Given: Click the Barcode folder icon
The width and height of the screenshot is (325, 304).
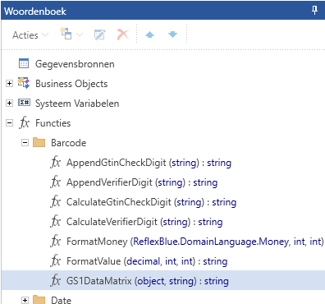Looking at the screenshot, I should tap(39, 142).
